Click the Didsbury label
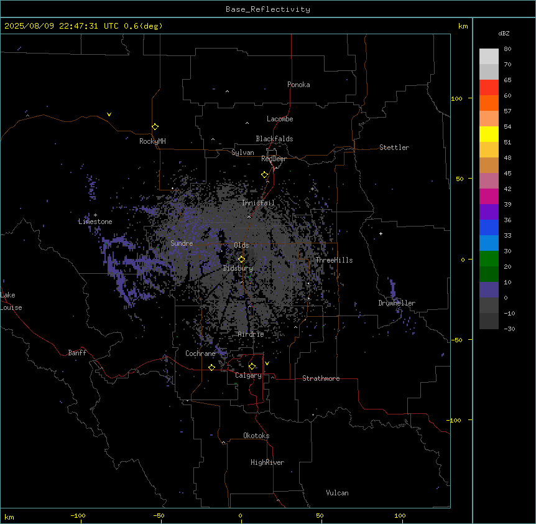This screenshot has height=524, width=536. pos(238,268)
